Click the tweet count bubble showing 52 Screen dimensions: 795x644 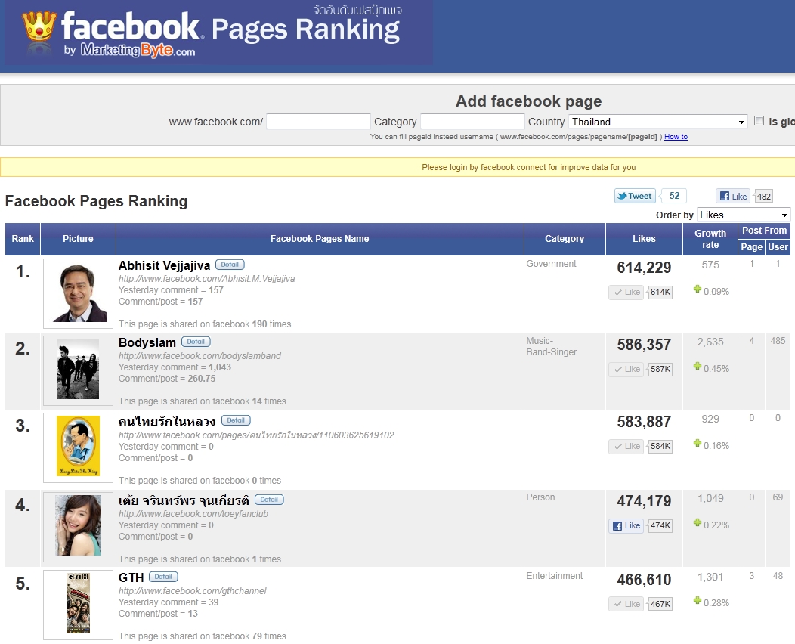pyautogui.click(x=674, y=196)
